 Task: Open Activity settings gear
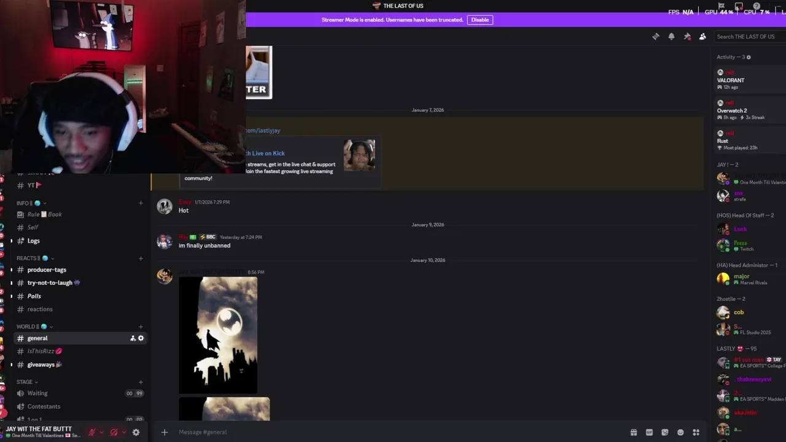(x=749, y=57)
